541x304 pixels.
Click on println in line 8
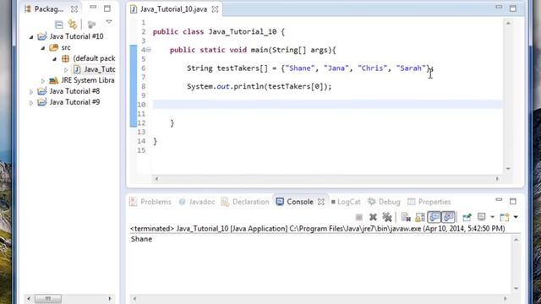[x=248, y=86]
